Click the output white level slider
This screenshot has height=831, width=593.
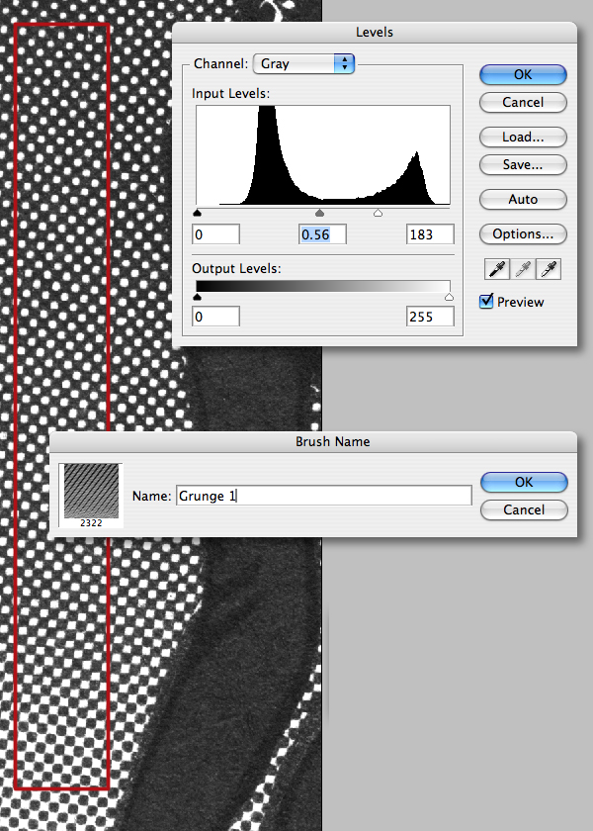point(449,298)
